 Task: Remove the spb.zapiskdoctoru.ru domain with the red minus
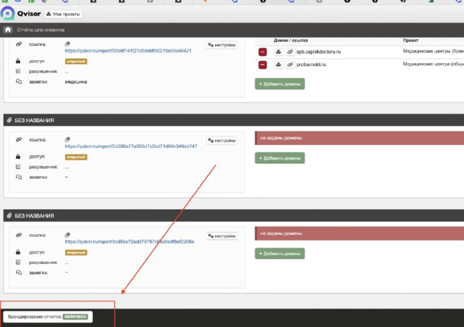tap(262, 52)
